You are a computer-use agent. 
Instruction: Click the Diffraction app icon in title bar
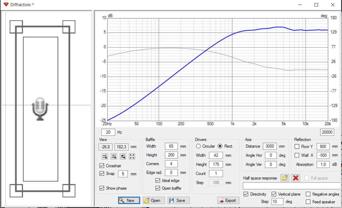[x=6, y=5]
